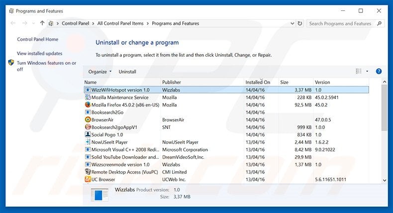Open the view options dropdown arrow

367,72
